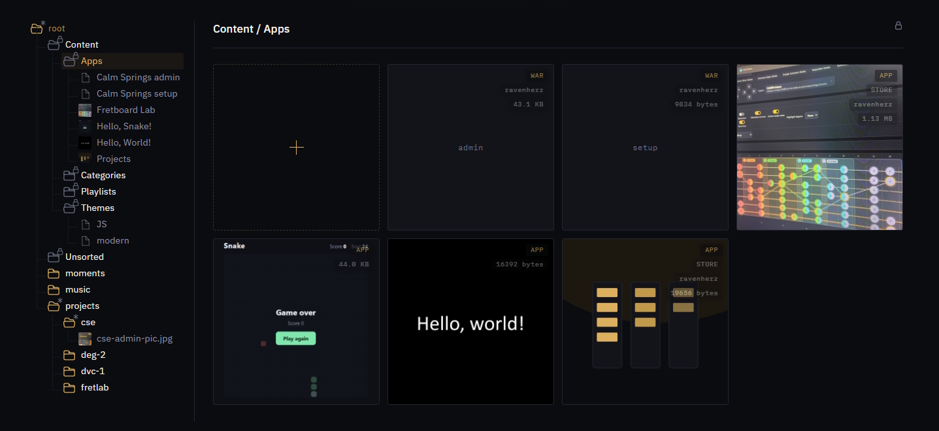Open the Projects kanban app card
Viewport: 939px width, 431px height.
pos(645,321)
